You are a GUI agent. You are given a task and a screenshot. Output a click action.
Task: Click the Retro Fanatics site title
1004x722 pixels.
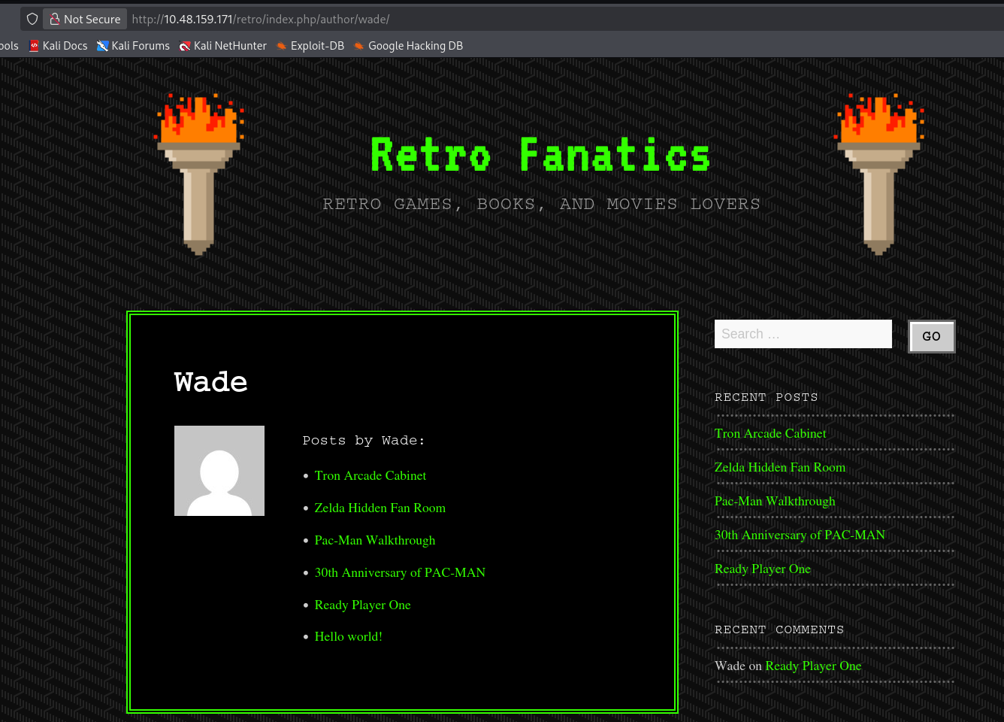pos(540,155)
